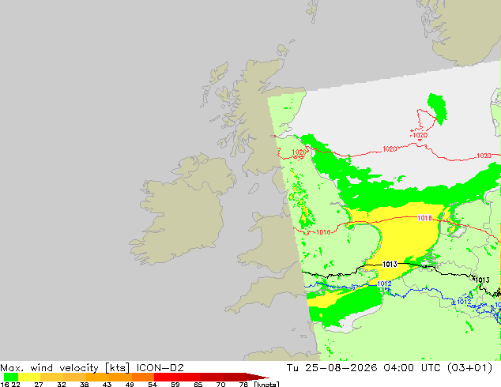
Task: Click the legend swatch between 27 and 32
Action: [52, 377]
